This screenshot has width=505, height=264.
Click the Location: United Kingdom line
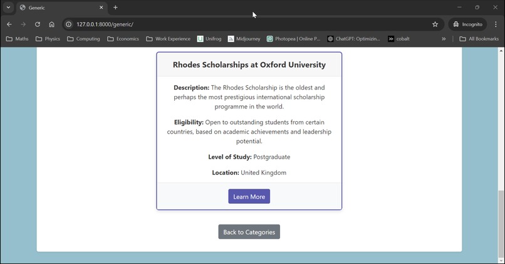click(x=249, y=173)
